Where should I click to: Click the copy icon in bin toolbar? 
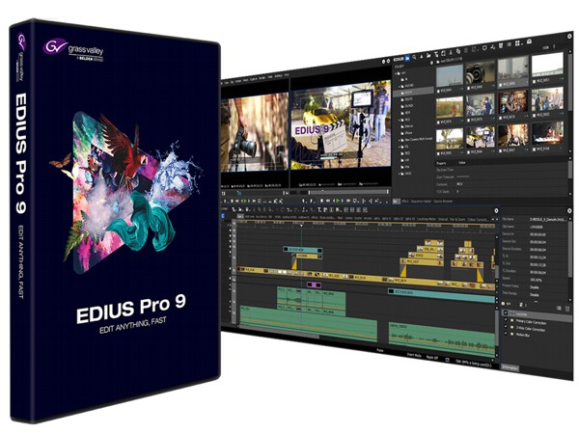click(458, 52)
